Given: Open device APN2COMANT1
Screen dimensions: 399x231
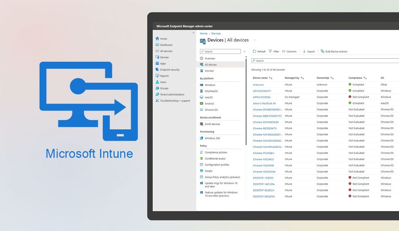Looking at the screenshot, I should (x=262, y=91).
